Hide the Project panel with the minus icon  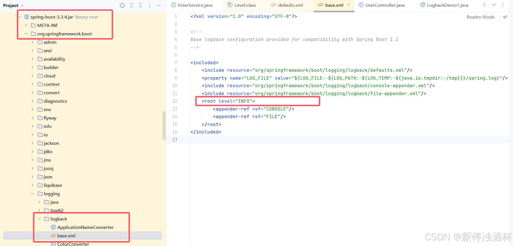point(159,5)
